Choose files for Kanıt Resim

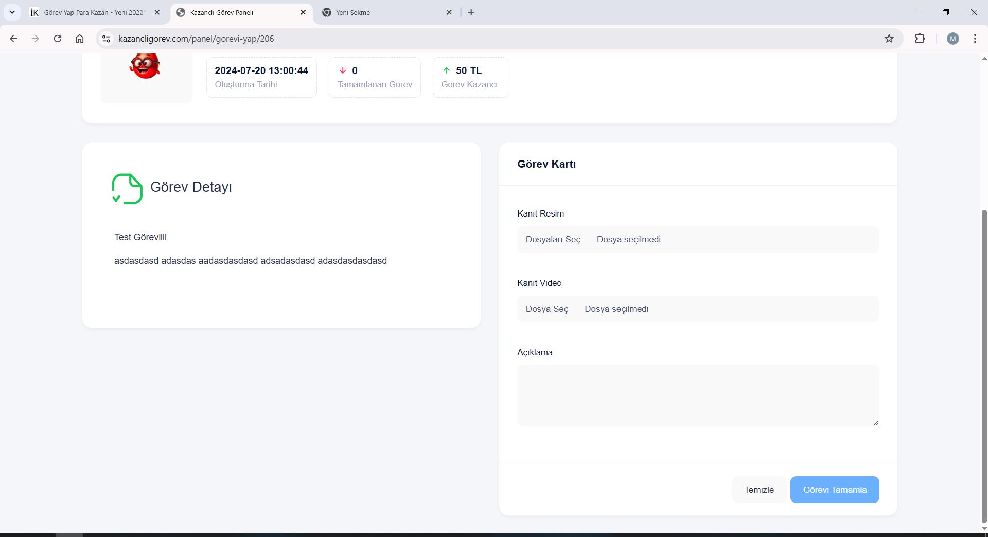pyautogui.click(x=553, y=240)
